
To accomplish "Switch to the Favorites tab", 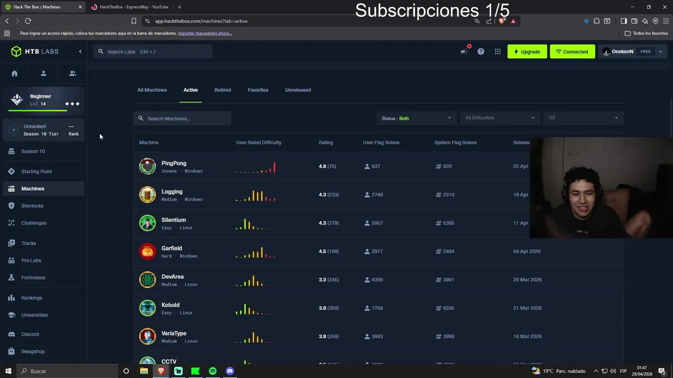I will tap(258, 90).
